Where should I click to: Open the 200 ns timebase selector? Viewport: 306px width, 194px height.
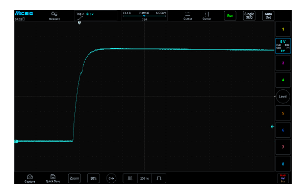tap(144, 178)
